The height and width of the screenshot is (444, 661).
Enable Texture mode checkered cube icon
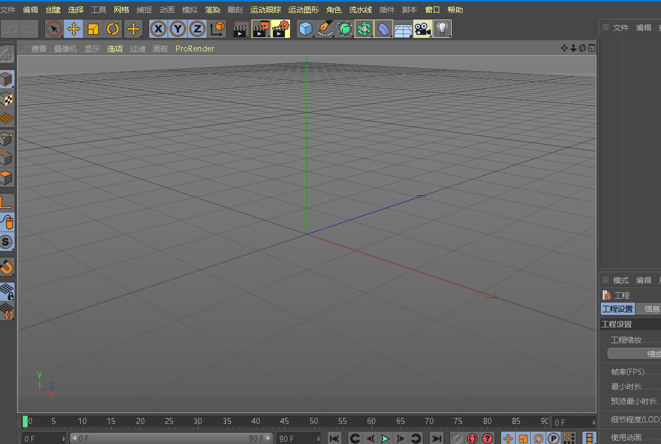click(x=7, y=99)
